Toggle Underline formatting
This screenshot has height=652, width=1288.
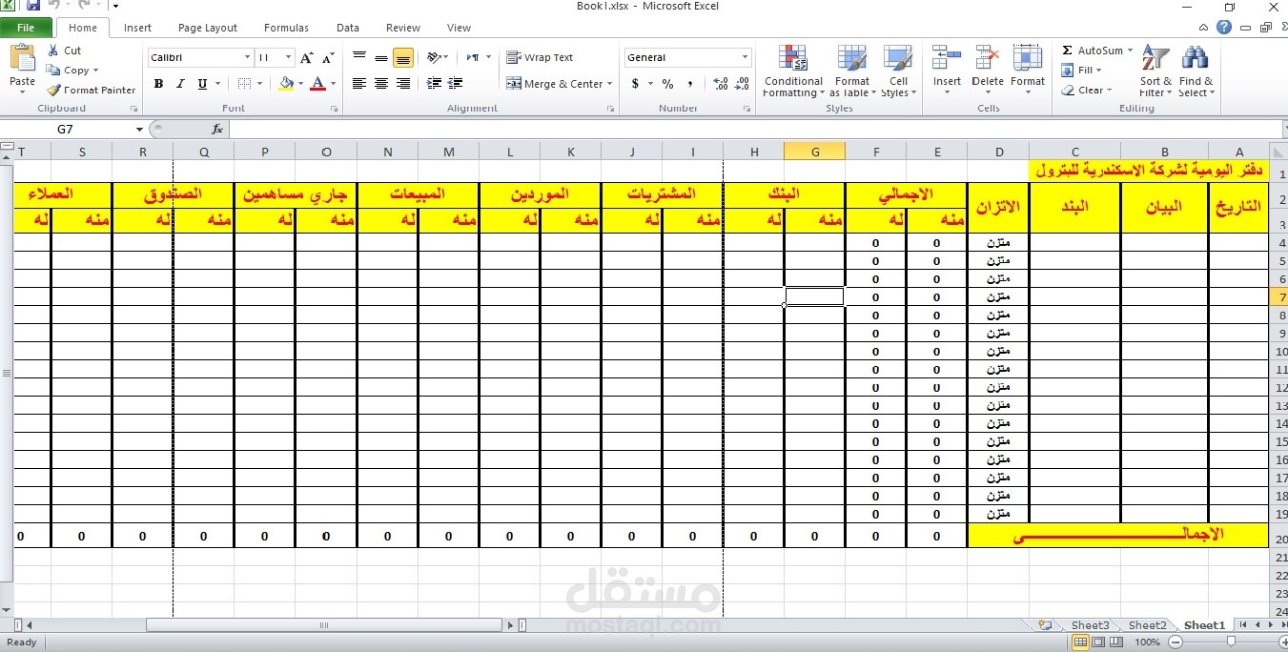[202, 84]
